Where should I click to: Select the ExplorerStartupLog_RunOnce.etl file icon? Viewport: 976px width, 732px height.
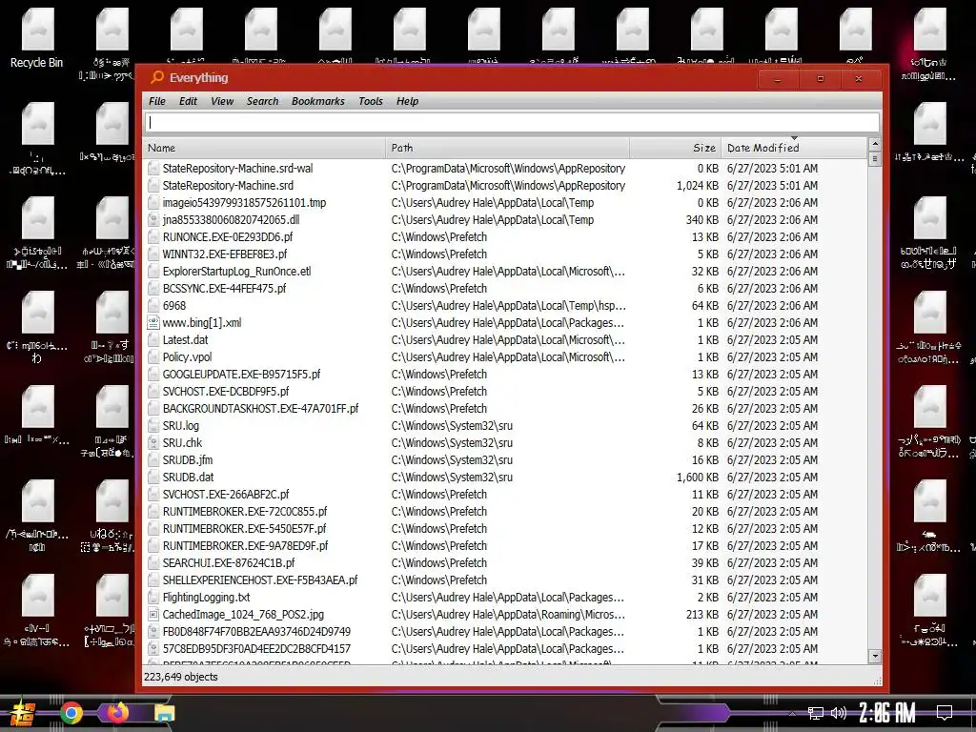(153, 272)
